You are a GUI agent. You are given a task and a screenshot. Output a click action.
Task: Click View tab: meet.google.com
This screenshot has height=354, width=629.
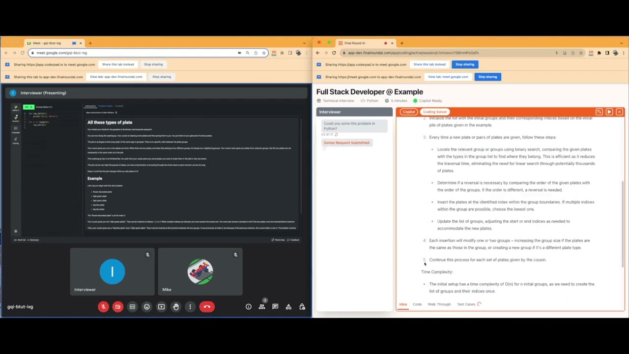coord(448,77)
